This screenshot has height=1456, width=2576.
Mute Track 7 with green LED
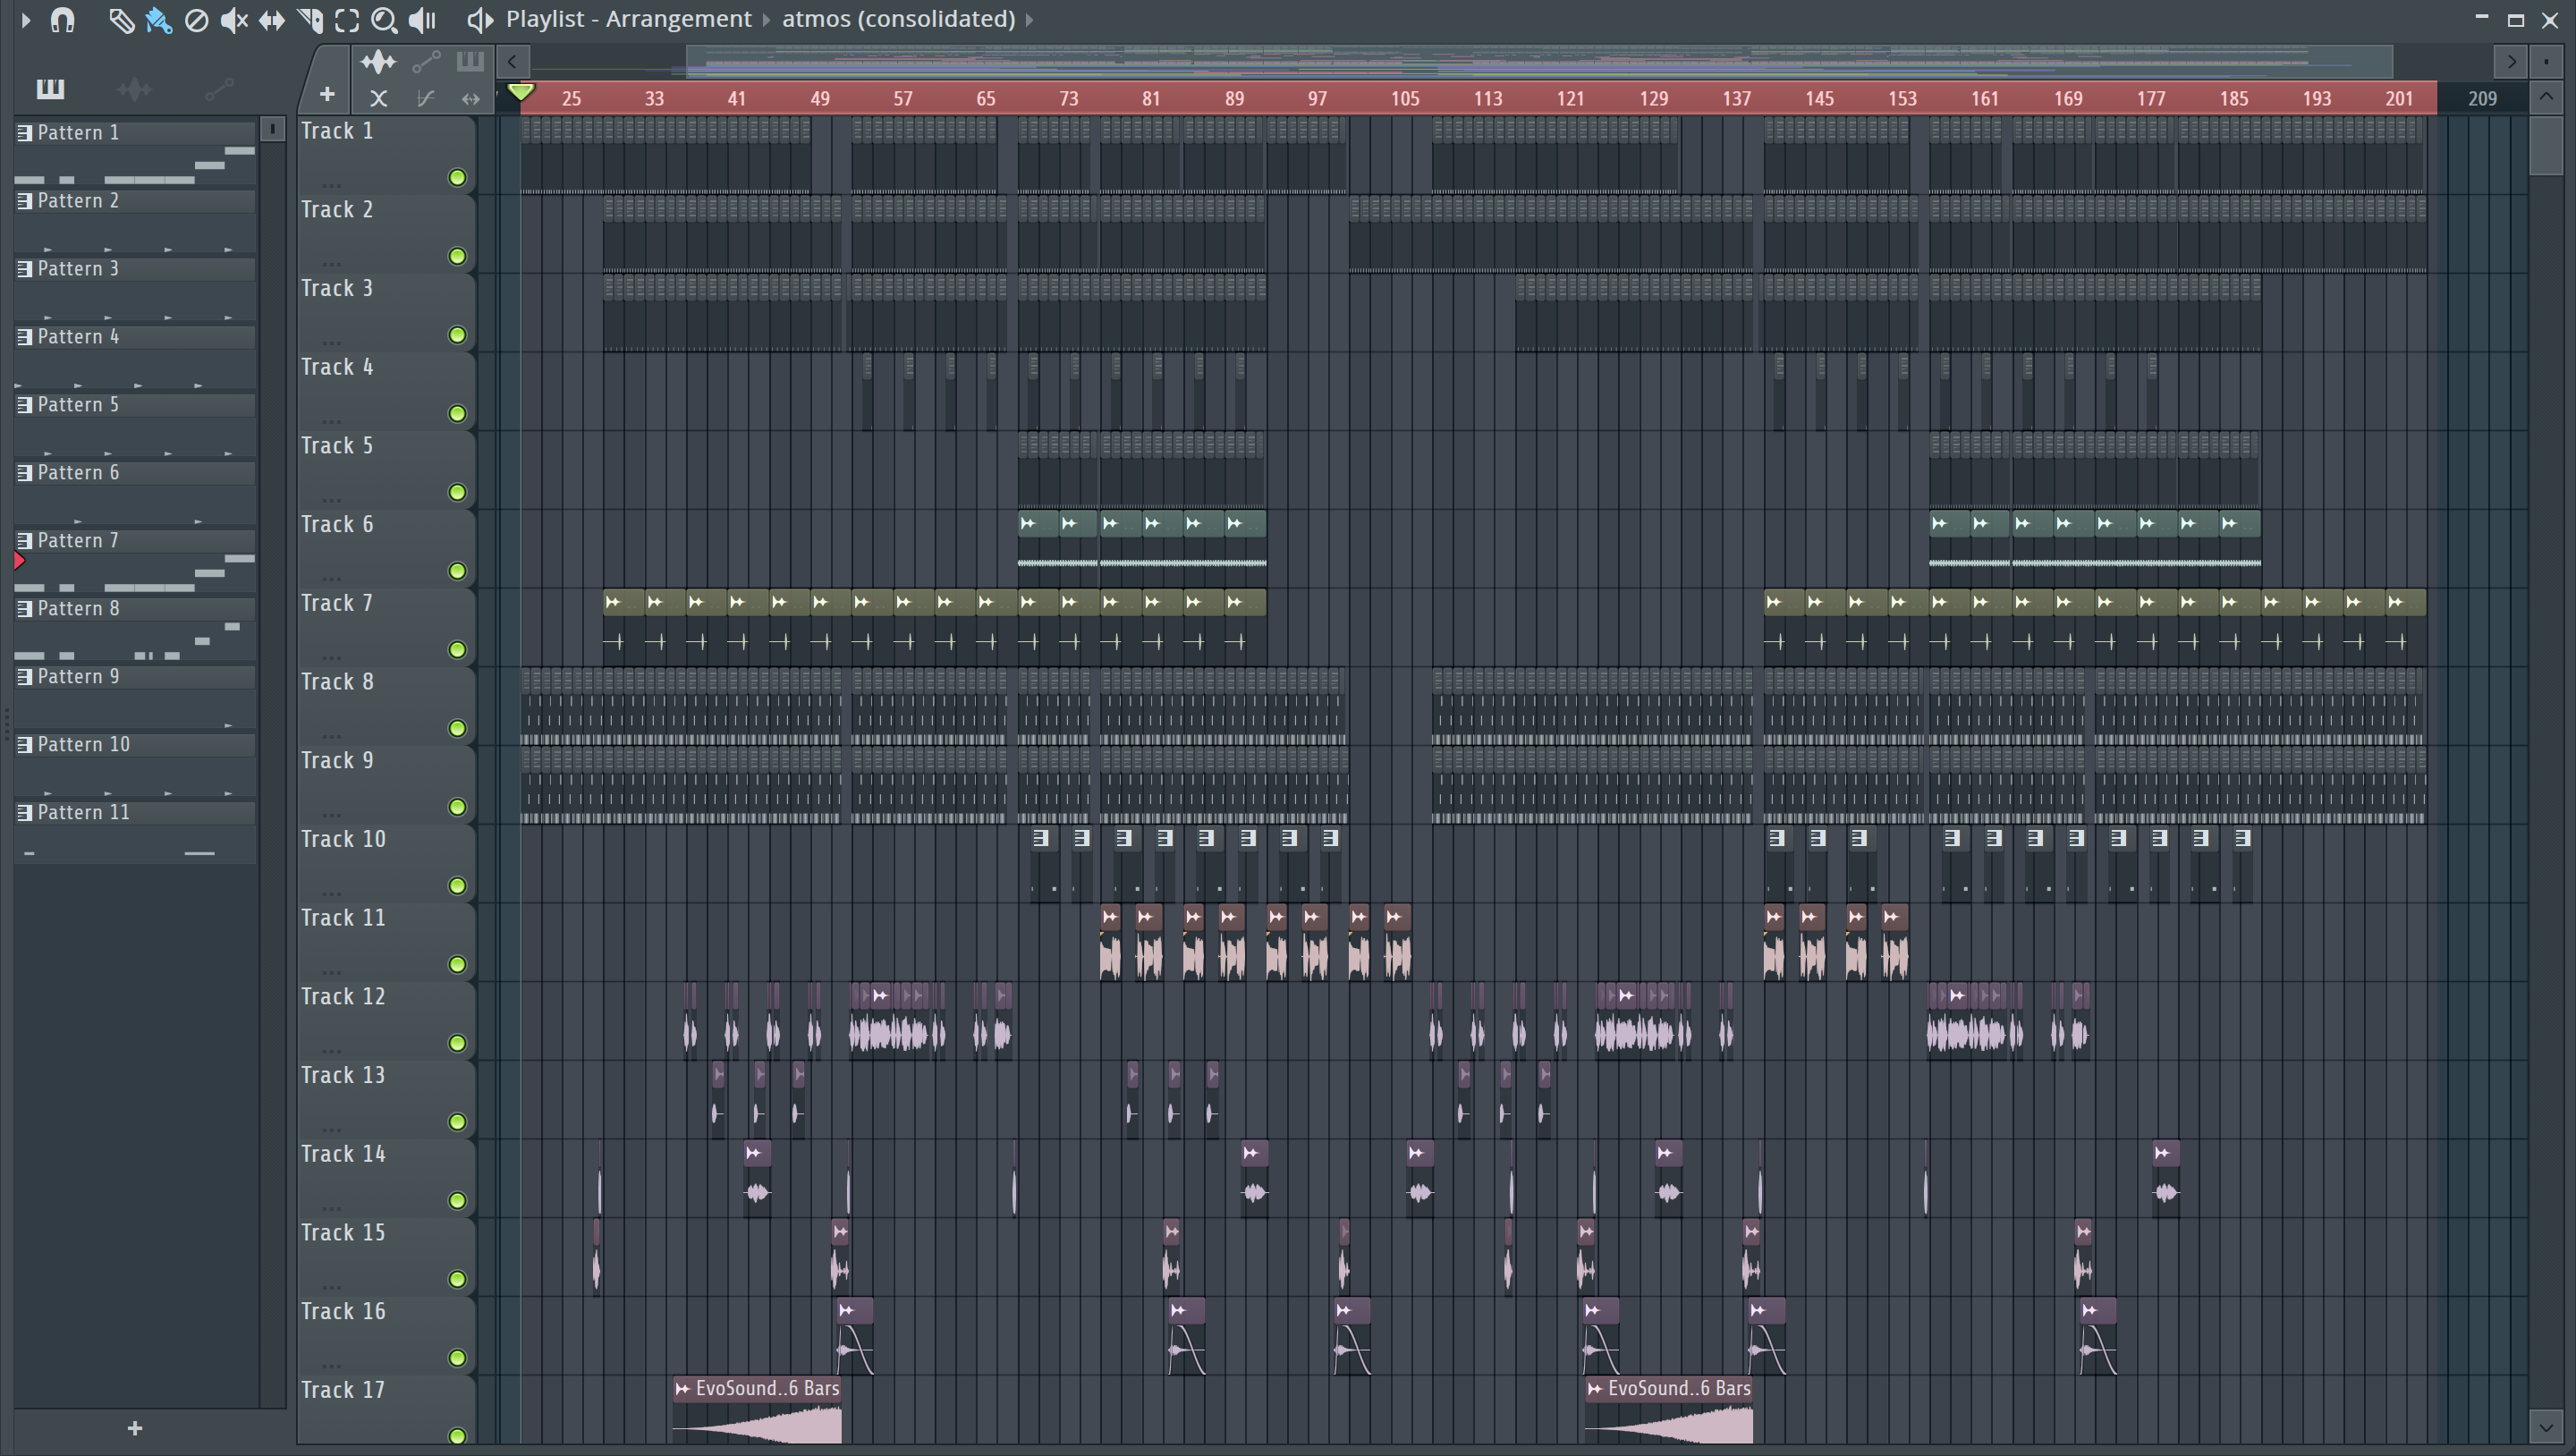(x=457, y=650)
